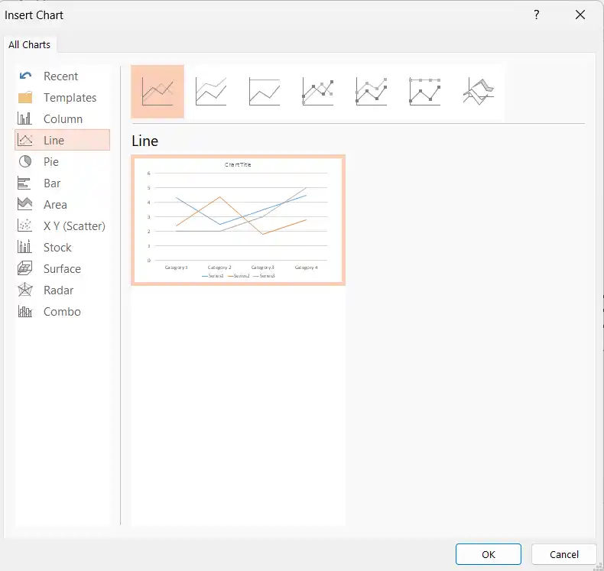The height and width of the screenshot is (571, 604).
Task: Open the Templates category label
Action: (70, 98)
